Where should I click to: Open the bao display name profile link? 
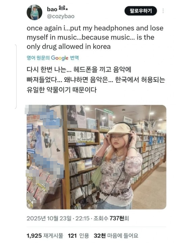coord(52,9)
